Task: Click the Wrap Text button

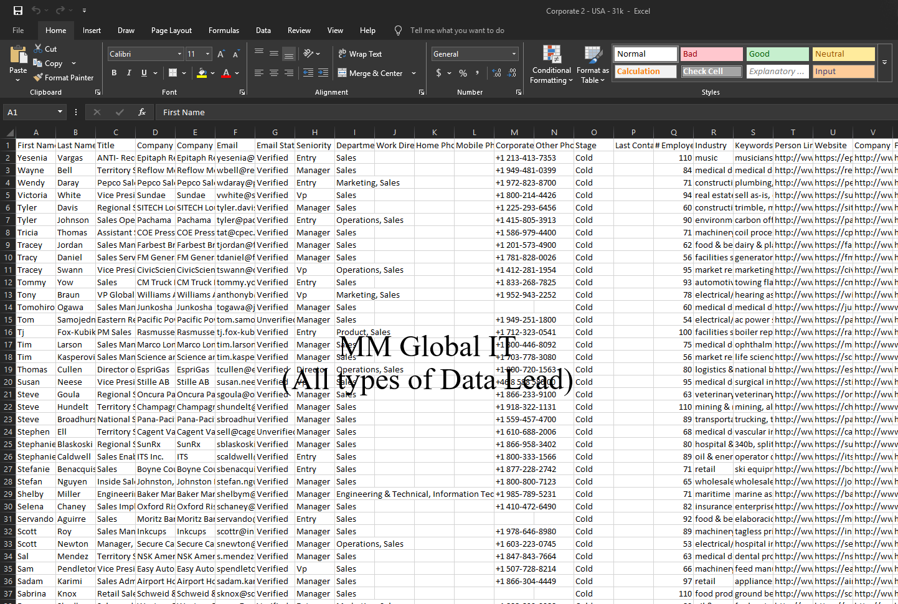Action: click(x=360, y=54)
